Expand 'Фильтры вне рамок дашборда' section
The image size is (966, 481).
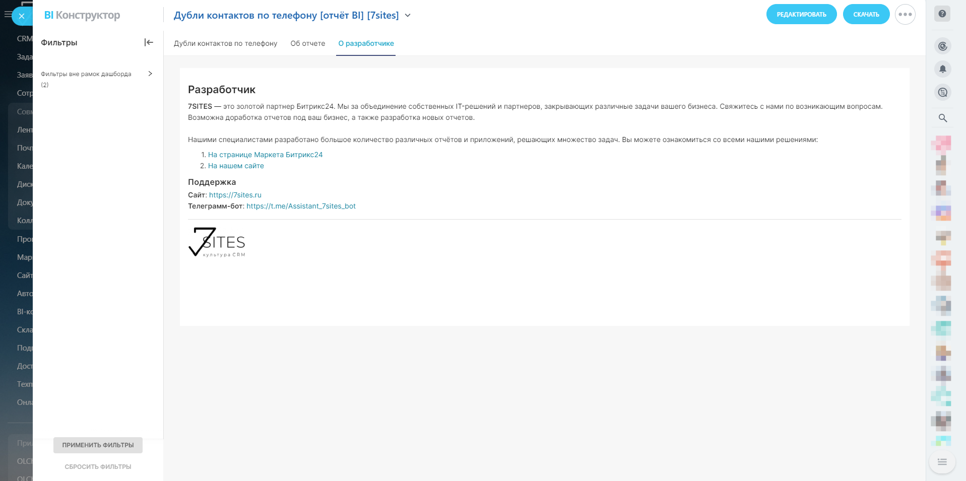[x=150, y=74]
